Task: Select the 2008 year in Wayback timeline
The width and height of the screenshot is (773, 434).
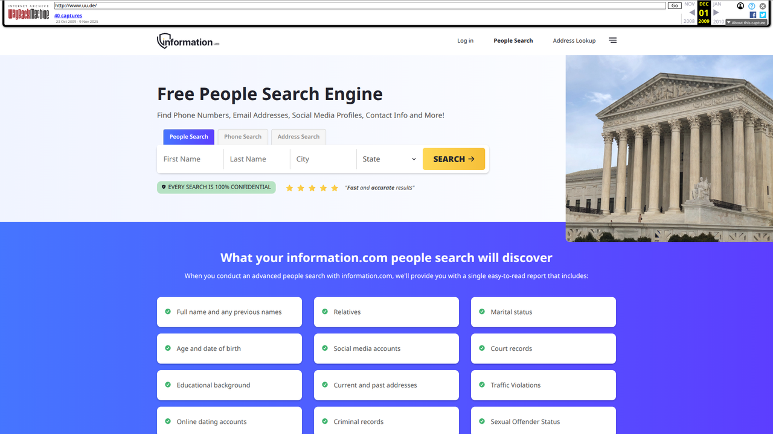Action: [x=689, y=22]
